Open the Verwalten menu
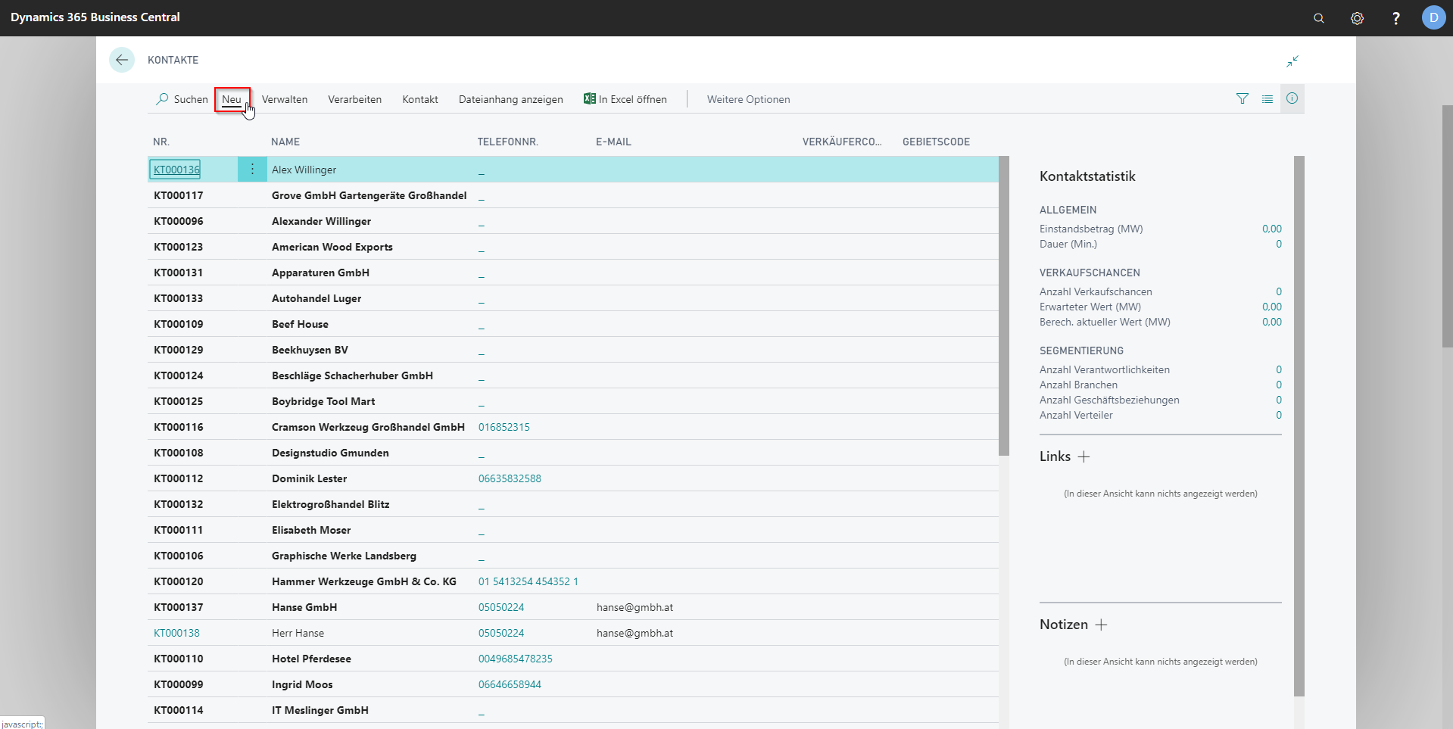The width and height of the screenshot is (1453, 729). tap(285, 99)
